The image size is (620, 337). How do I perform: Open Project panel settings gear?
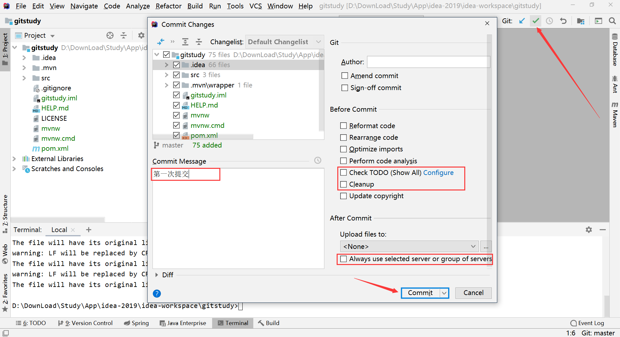tap(141, 36)
